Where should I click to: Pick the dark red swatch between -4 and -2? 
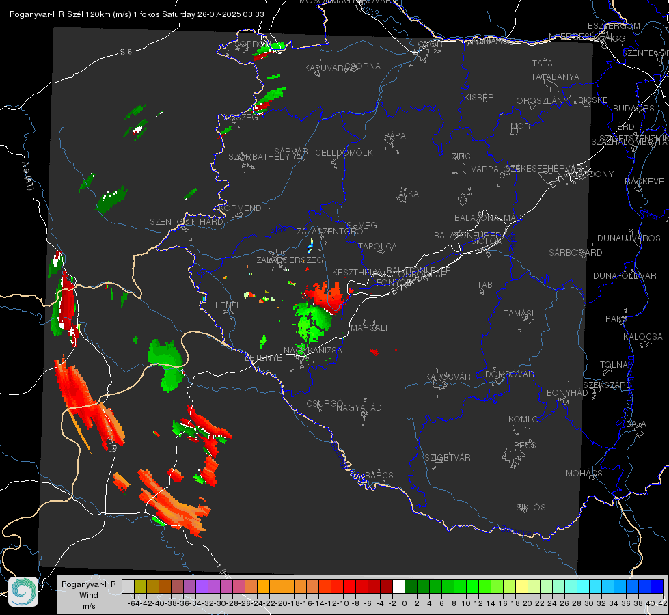tap(386, 586)
